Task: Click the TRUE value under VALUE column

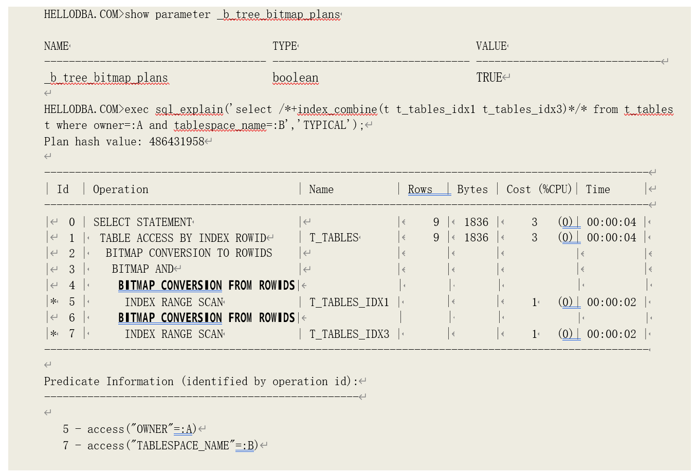Action: [489, 78]
